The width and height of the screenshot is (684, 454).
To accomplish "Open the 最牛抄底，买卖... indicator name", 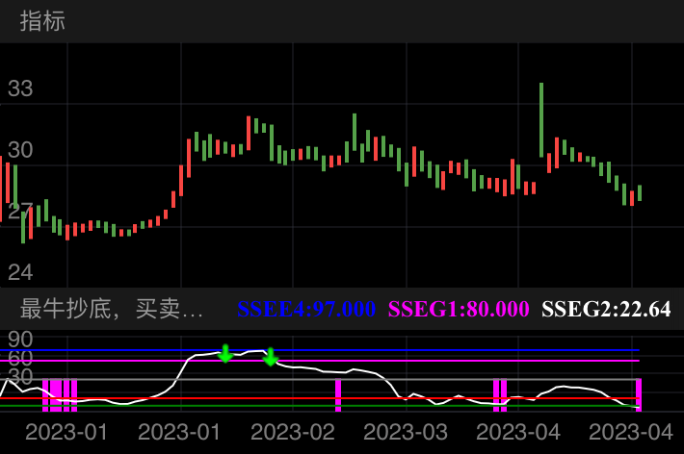I will (x=111, y=309).
